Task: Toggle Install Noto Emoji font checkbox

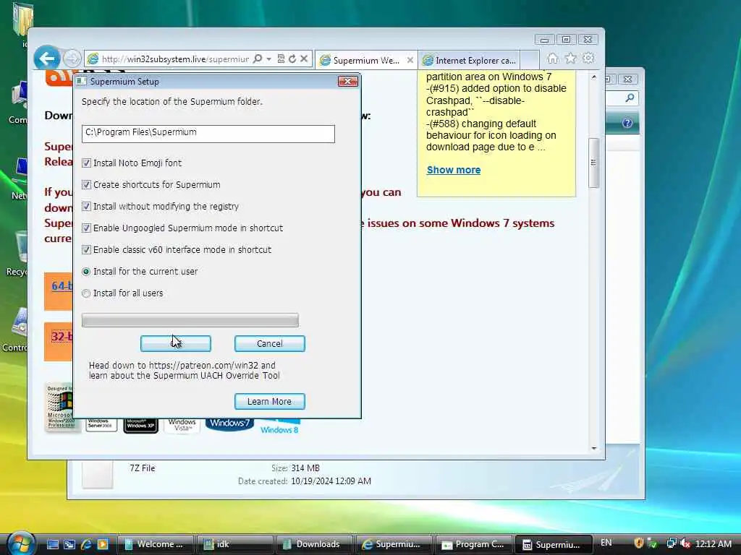Action: coord(87,163)
